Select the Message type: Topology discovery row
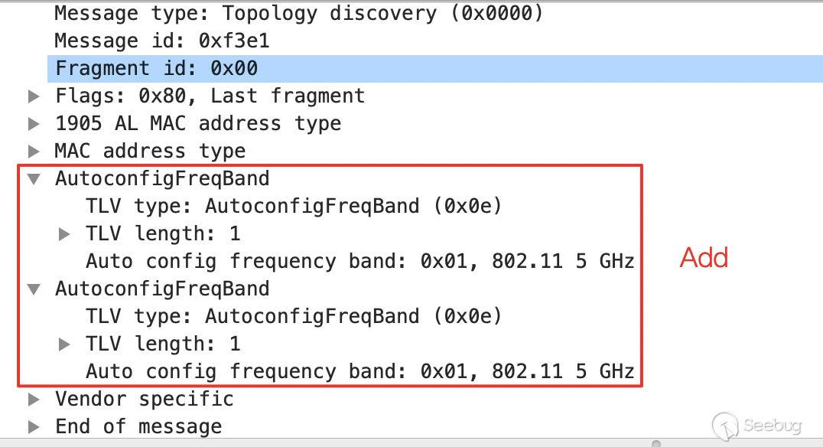Screen dimensions: 823x447 pos(298,13)
